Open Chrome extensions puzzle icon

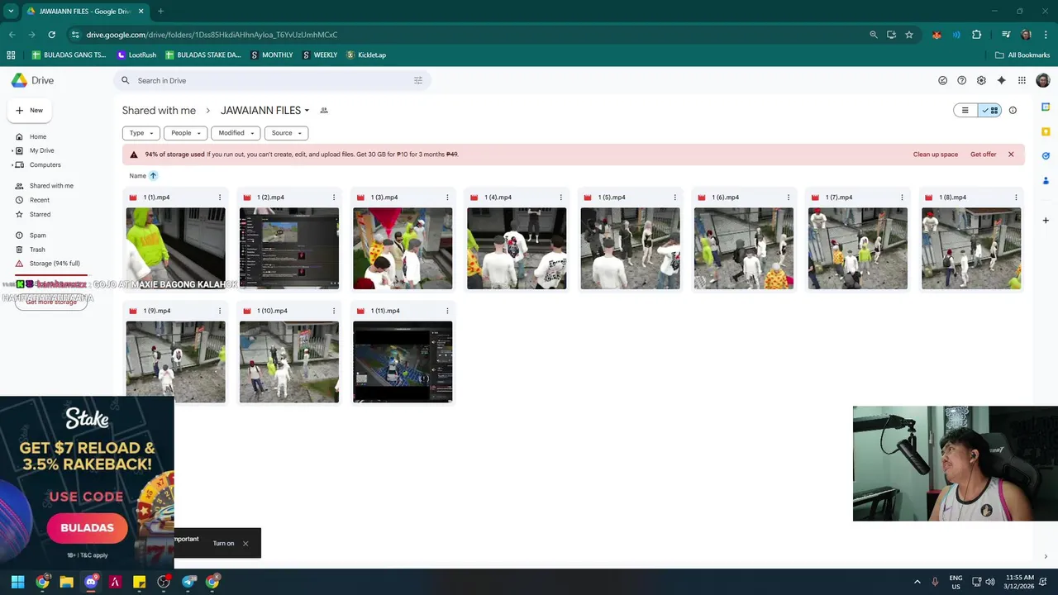[976, 35]
